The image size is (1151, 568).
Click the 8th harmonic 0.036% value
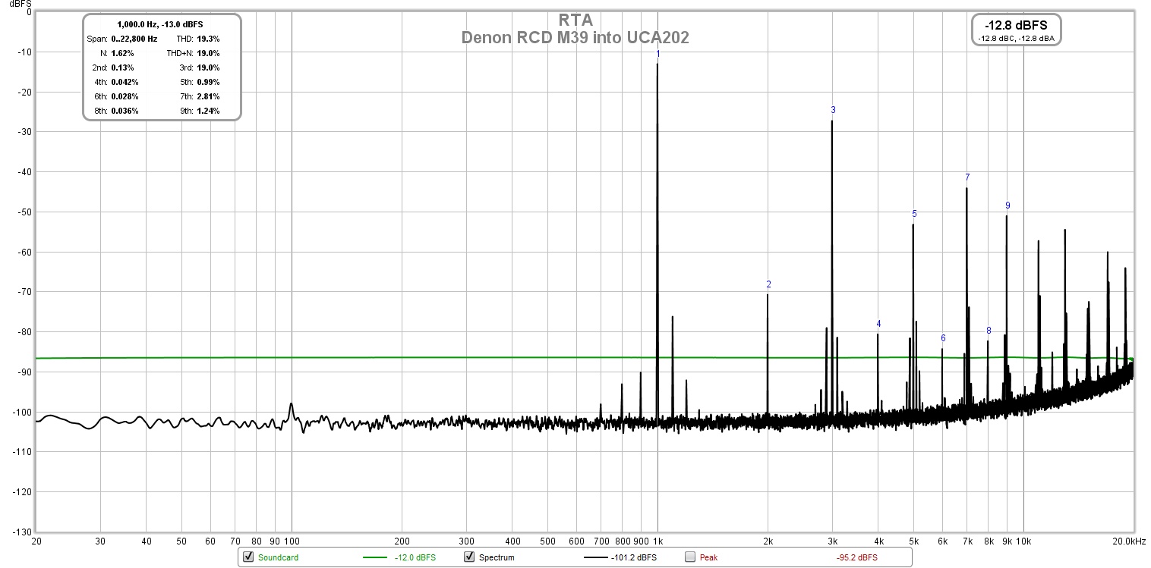125,111
